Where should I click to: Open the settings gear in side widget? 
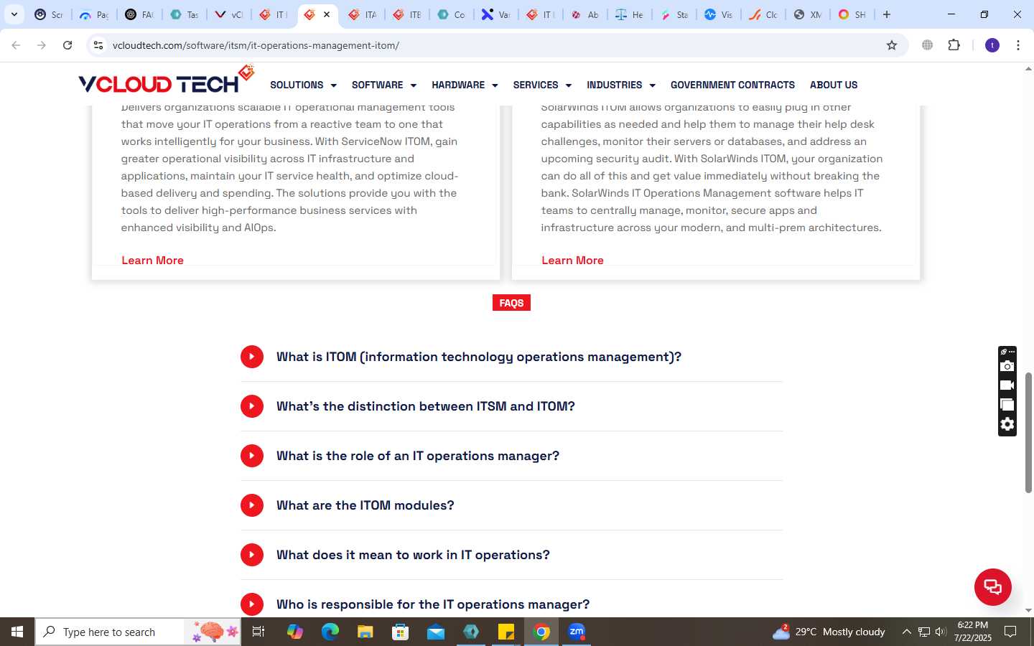tap(1007, 424)
